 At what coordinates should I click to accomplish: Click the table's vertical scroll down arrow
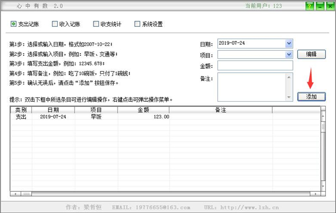pos(323,186)
